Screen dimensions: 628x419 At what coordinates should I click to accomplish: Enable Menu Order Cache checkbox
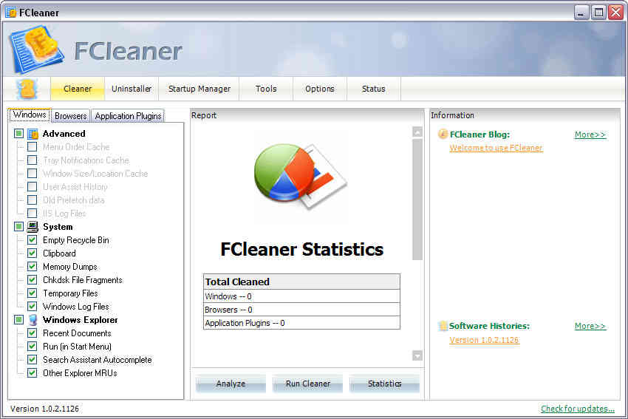32,147
